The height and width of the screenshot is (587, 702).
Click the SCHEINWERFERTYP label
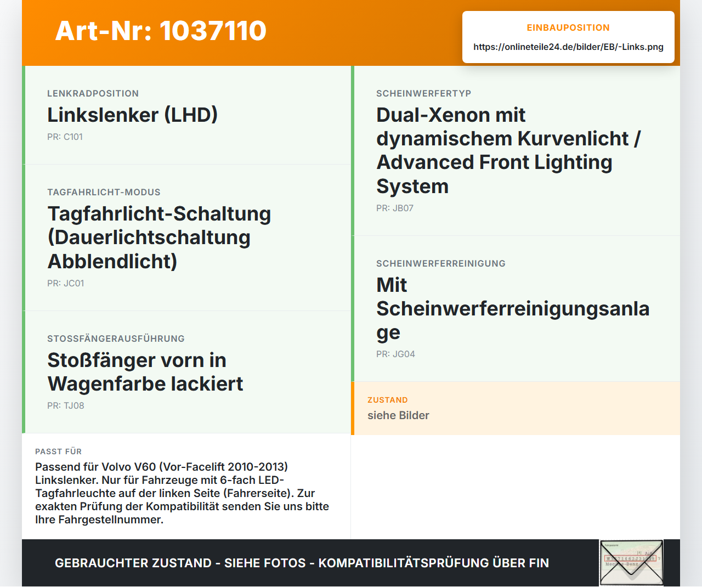tap(423, 93)
